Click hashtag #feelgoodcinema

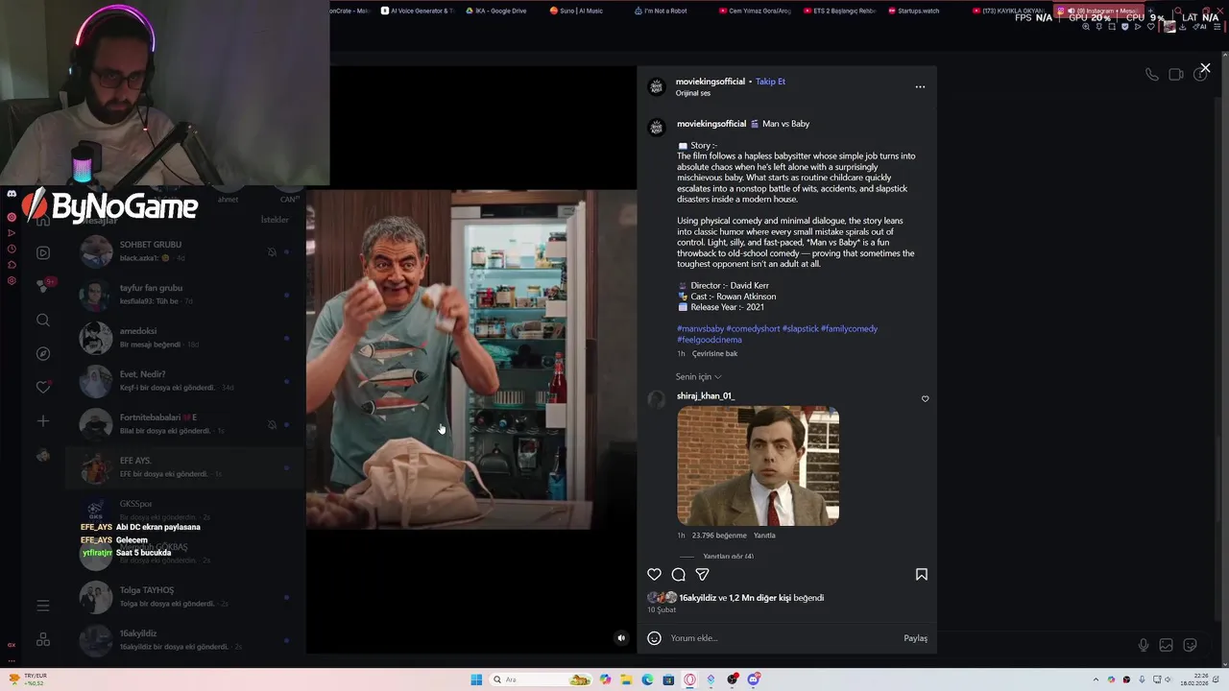click(710, 340)
